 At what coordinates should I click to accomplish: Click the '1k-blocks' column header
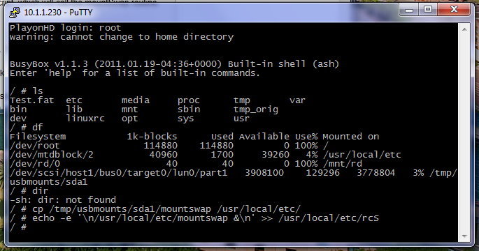(152, 137)
